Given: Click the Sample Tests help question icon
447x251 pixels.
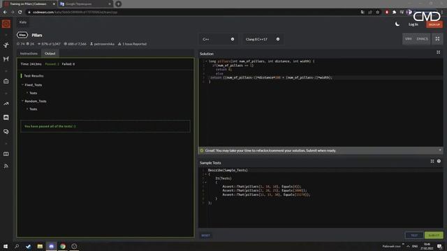Looking at the screenshot, I should point(439,161).
